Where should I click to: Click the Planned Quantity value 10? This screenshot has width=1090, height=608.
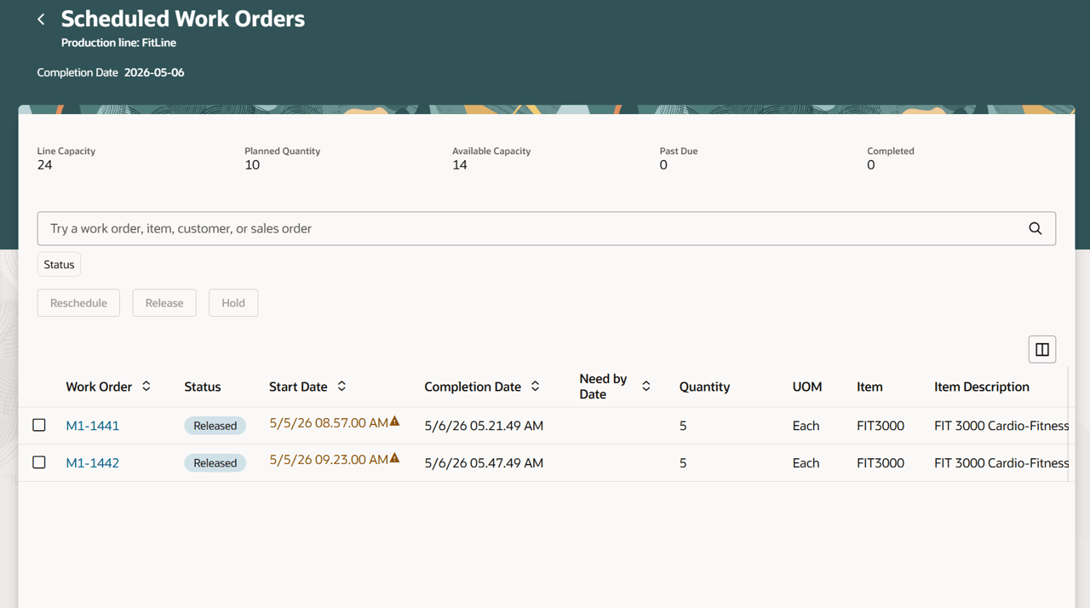coord(252,165)
